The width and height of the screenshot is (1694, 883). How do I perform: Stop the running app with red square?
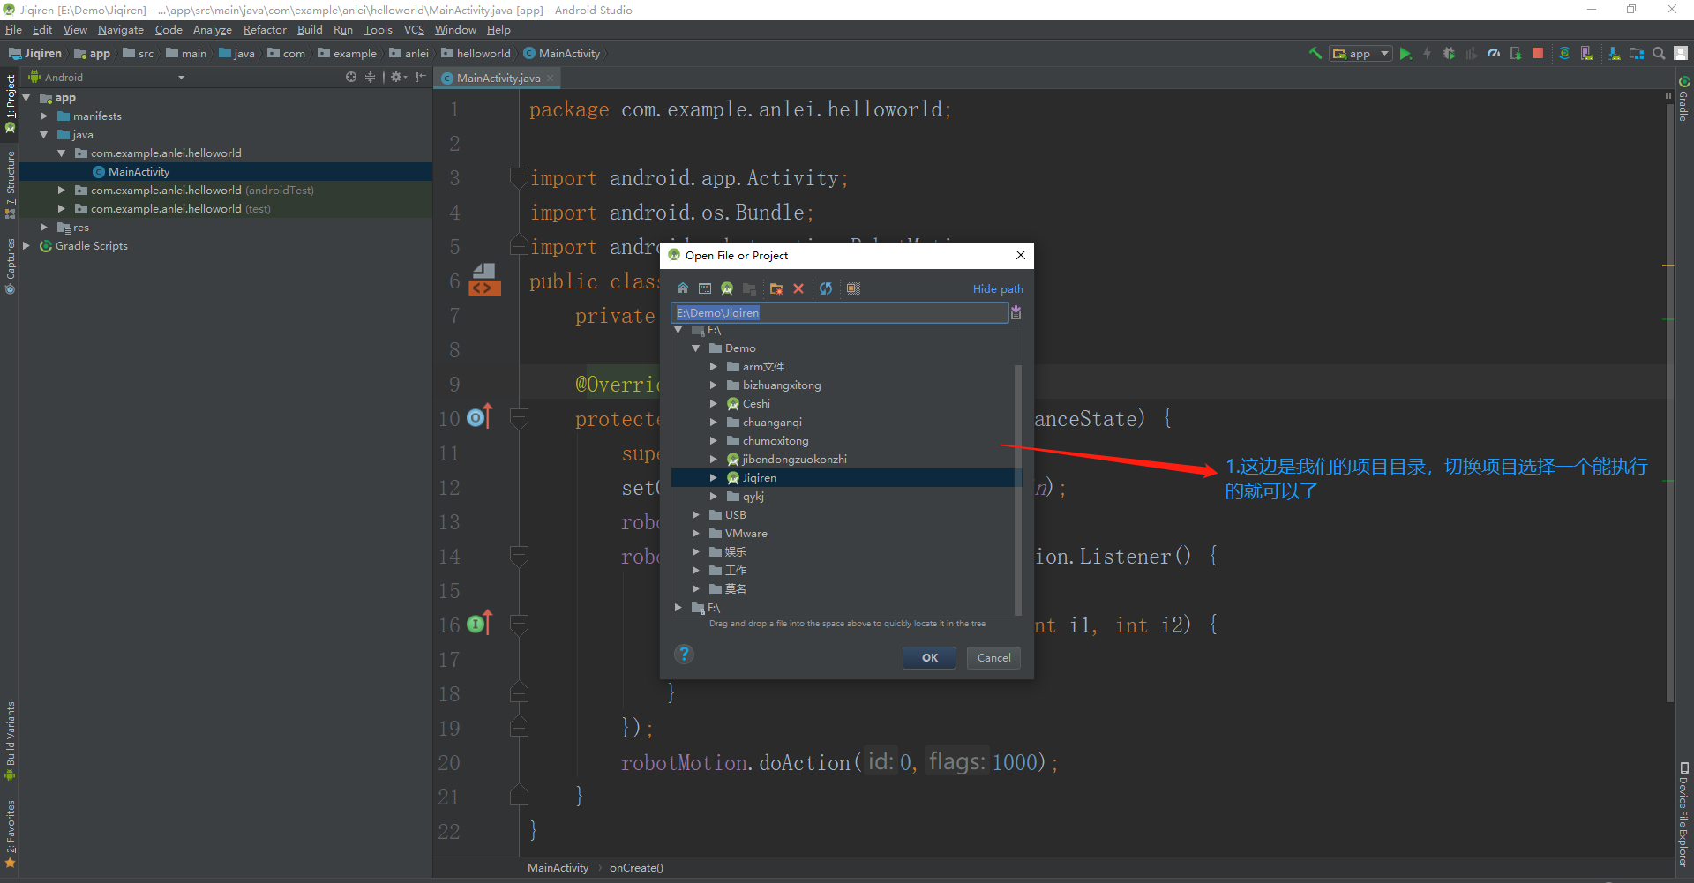pos(1538,53)
